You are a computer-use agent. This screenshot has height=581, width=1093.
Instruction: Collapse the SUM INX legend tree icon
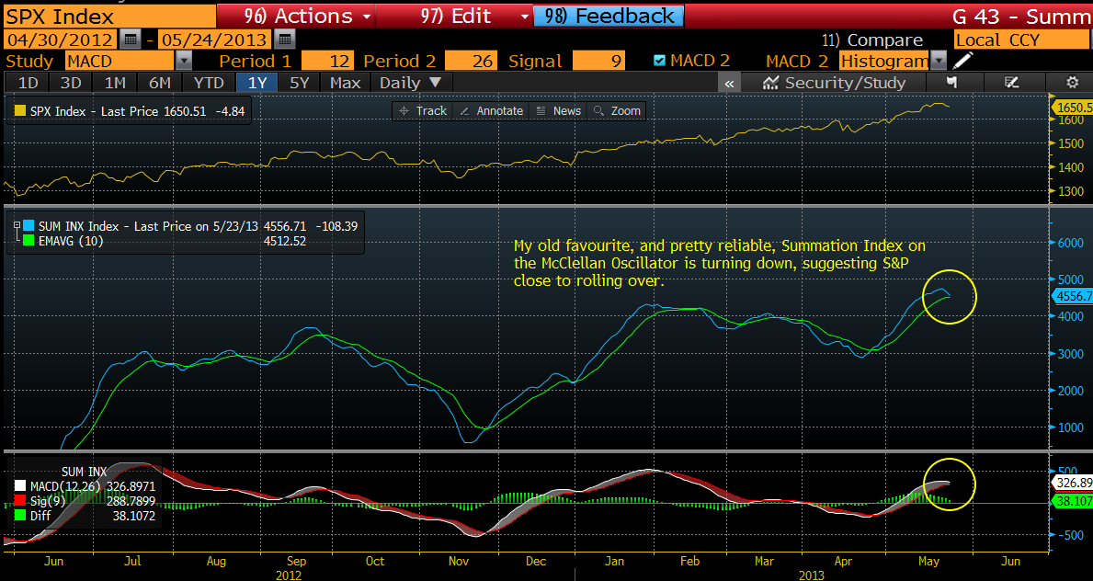pyautogui.click(x=17, y=226)
